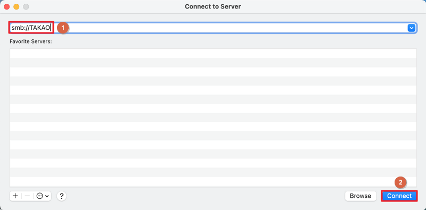Click the orange step 1 badge

(x=63, y=28)
